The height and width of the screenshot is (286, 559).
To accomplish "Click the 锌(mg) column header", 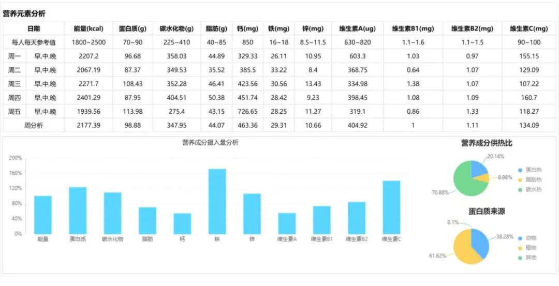I will click(x=313, y=29).
